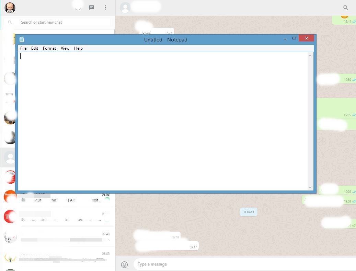356x271 pixels.
Task: Open the contact avatar in the chat header
Action: 125,8
